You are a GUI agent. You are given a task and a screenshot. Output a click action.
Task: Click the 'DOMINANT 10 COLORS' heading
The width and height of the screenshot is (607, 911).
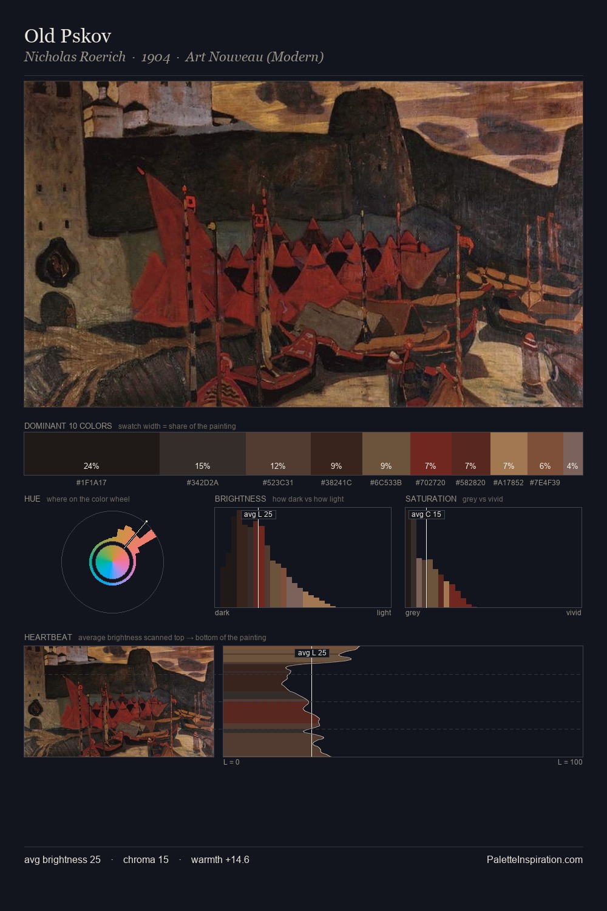point(68,426)
